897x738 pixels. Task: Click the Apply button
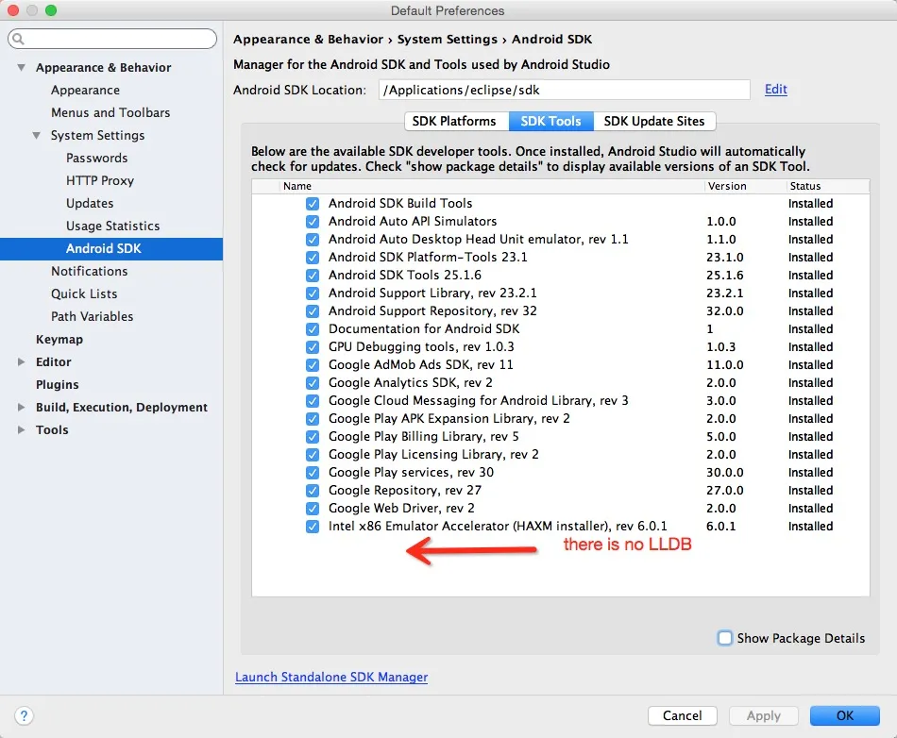[x=763, y=715]
